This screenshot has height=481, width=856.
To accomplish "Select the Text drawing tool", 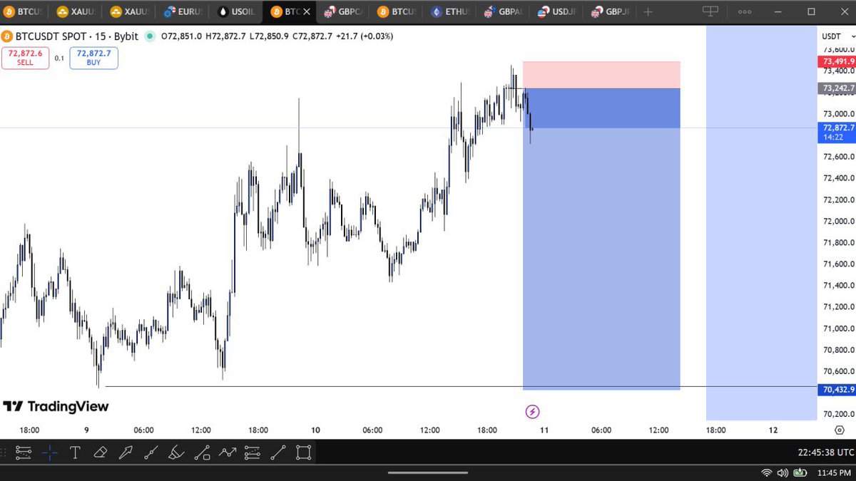I will coord(75,452).
